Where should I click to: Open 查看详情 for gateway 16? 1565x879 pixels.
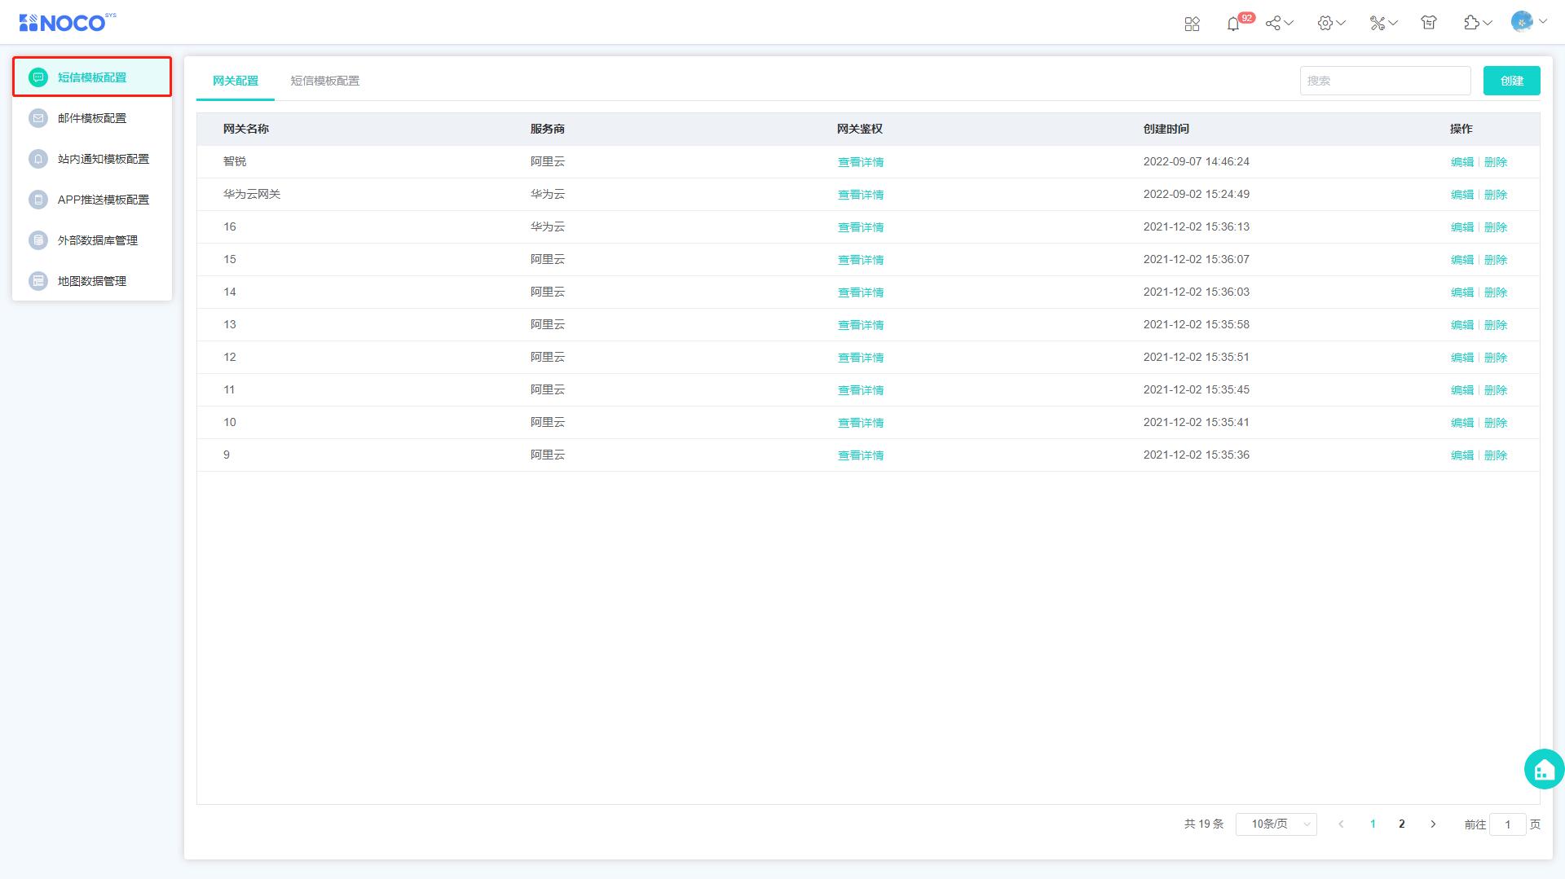(x=861, y=227)
